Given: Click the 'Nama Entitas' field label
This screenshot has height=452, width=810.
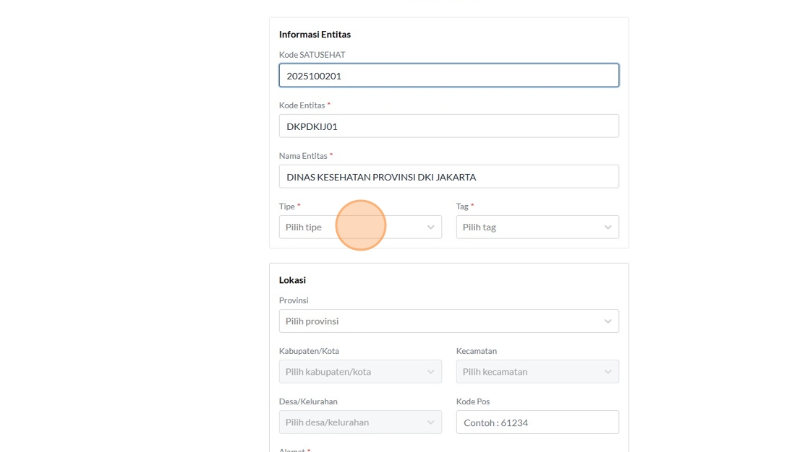Looking at the screenshot, I should [302, 156].
